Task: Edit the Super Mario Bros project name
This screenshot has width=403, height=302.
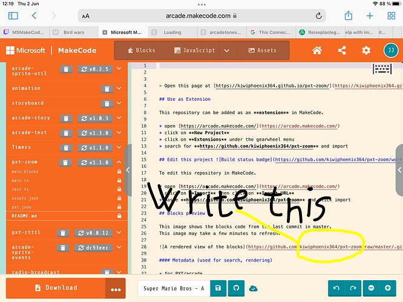Action: 174,288
